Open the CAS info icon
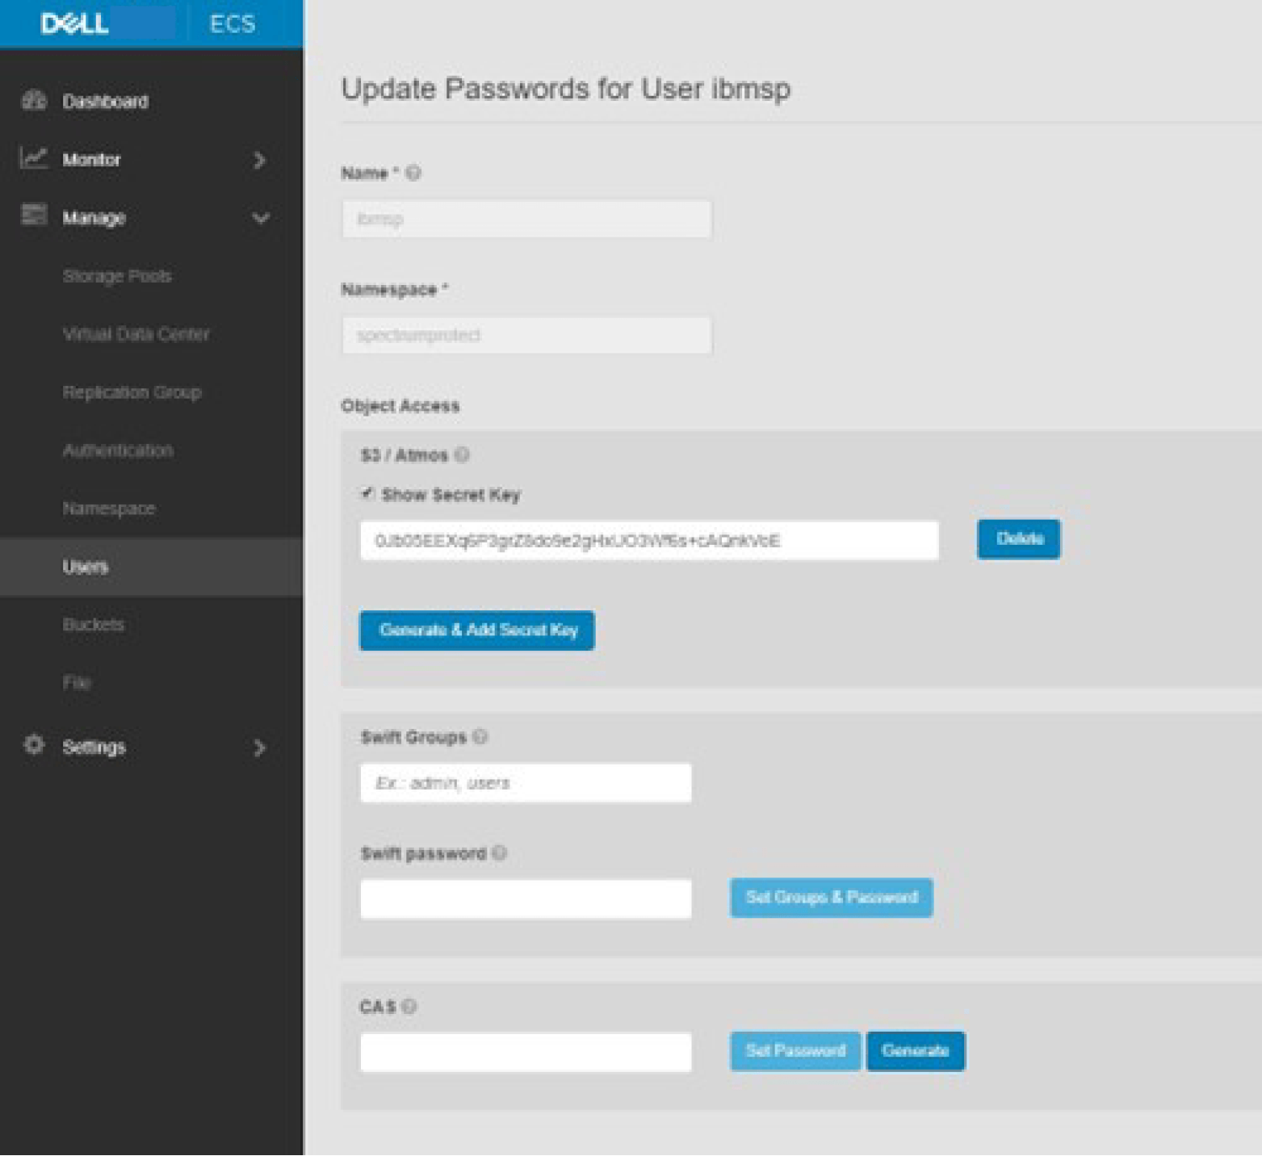This screenshot has width=1262, height=1156. [x=409, y=1006]
